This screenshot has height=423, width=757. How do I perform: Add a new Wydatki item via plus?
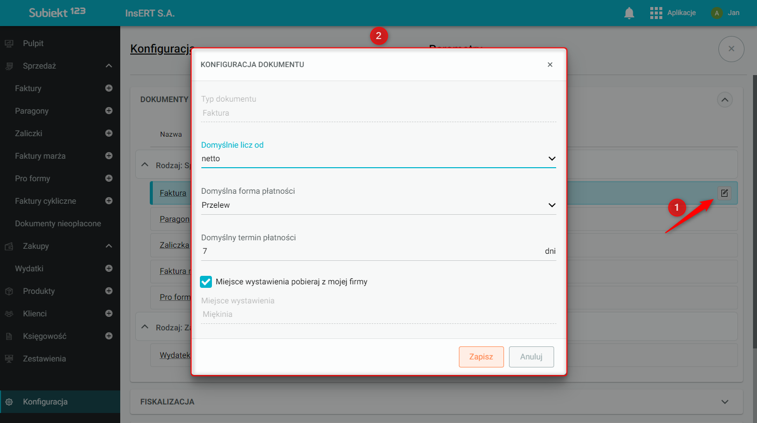(x=109, y=268)
